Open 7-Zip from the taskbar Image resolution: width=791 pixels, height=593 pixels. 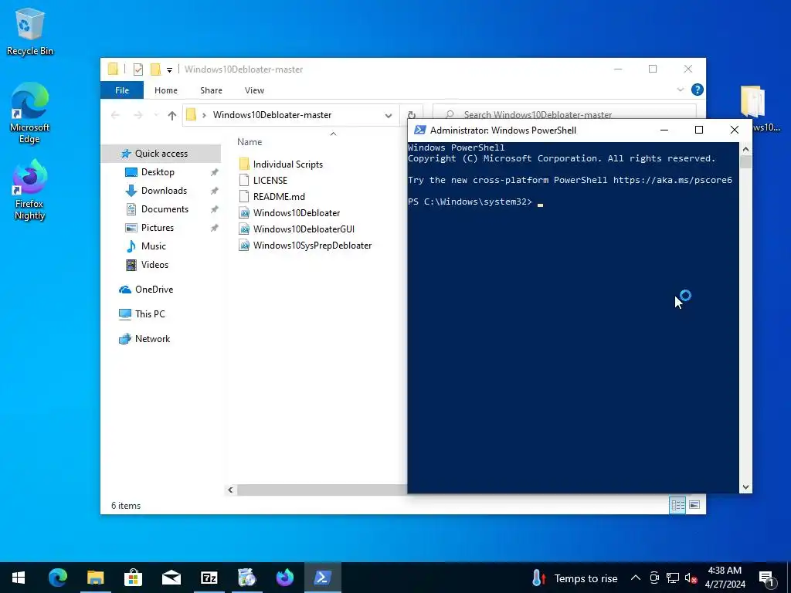(209, 578)
